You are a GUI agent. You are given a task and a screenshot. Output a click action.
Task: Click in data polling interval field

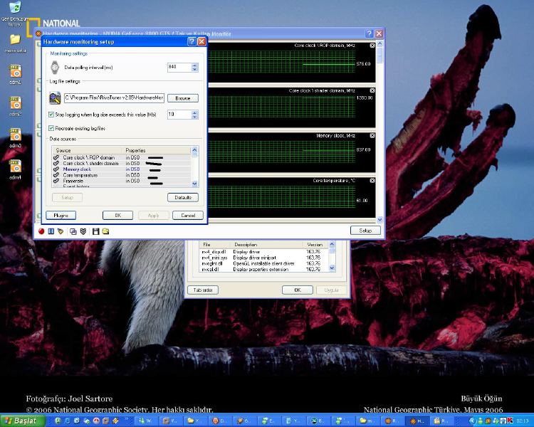[x=179, y=68]
